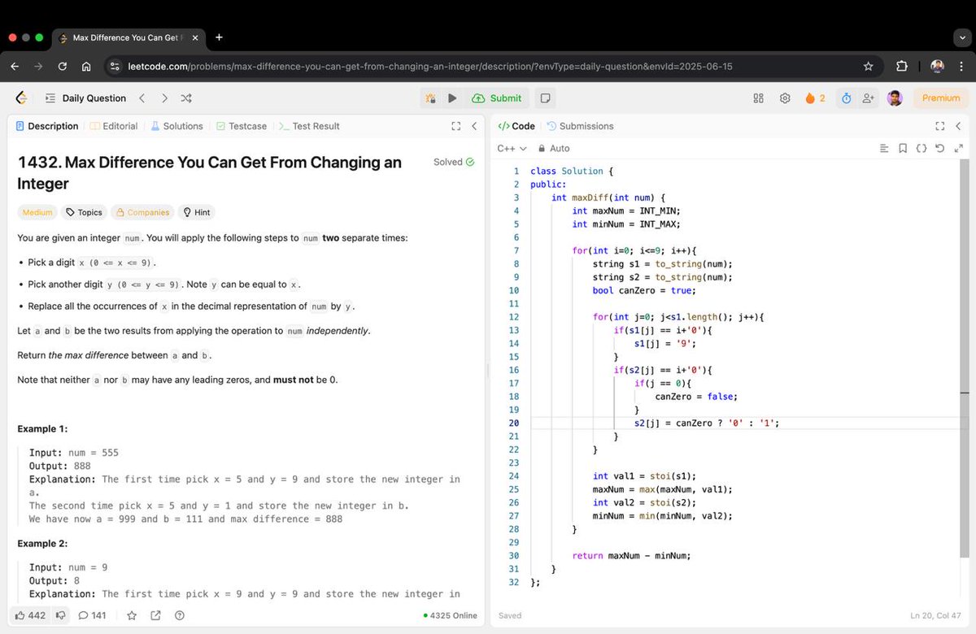View the streak flame counter
Viewport: 976px width, 634px height.
[x=815, y=98]
